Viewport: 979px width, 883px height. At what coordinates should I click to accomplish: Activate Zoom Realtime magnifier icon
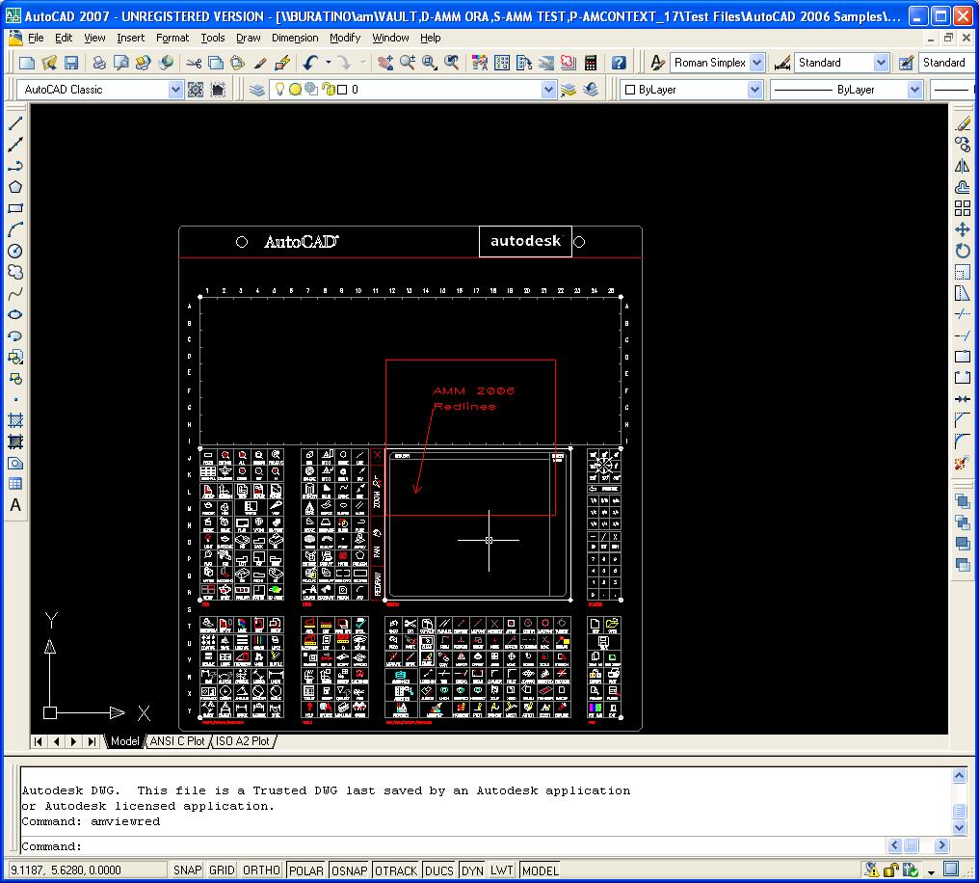[407, 63]
